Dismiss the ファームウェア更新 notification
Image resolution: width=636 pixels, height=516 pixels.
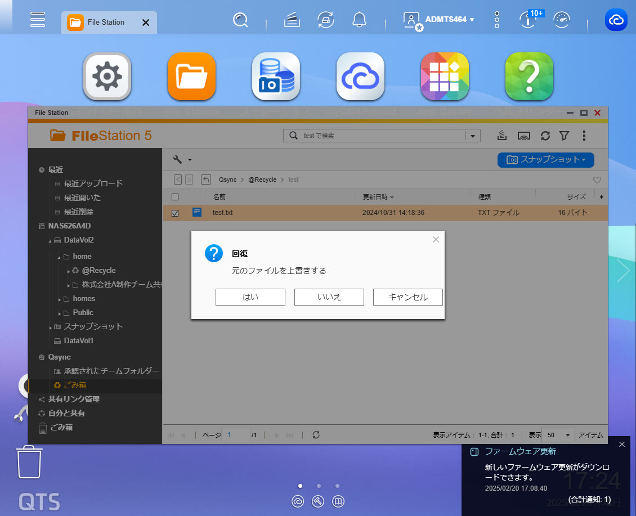[622, 445]
